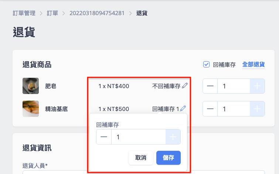Open the 訂單 breadcrumb link
Viewport: 279px width, 174px height.
pos(52,13)
